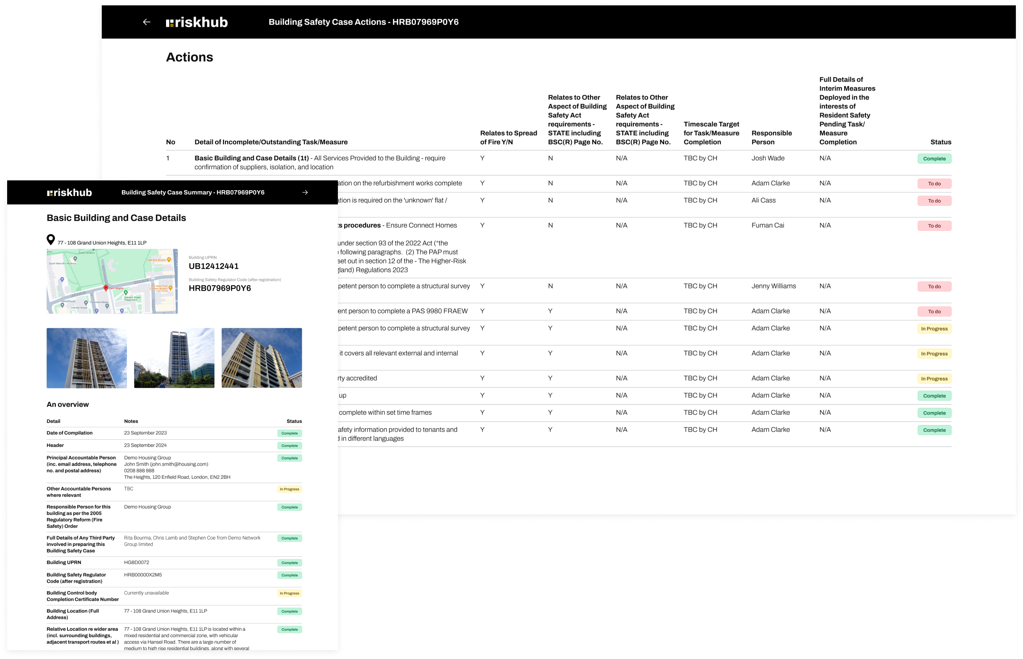Image resolution: width=1023 pixels, height=659 pixels.
Task: Click '23 September 2024' note
Action: click(145, 446)
